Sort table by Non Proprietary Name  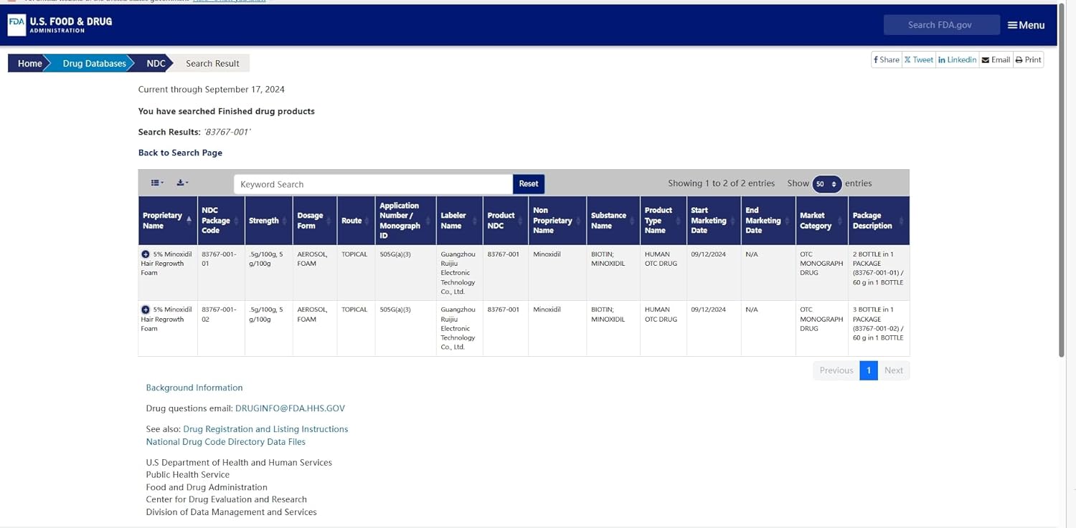pos(557,221)
